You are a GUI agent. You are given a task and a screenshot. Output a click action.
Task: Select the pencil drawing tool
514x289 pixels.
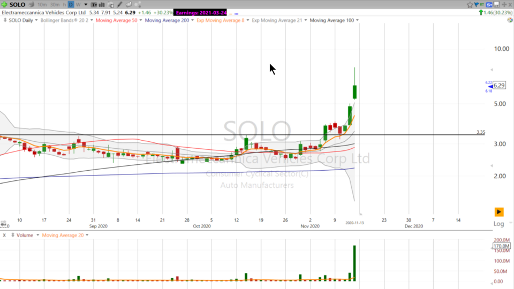pyautogui.click(x=119, y=5)
